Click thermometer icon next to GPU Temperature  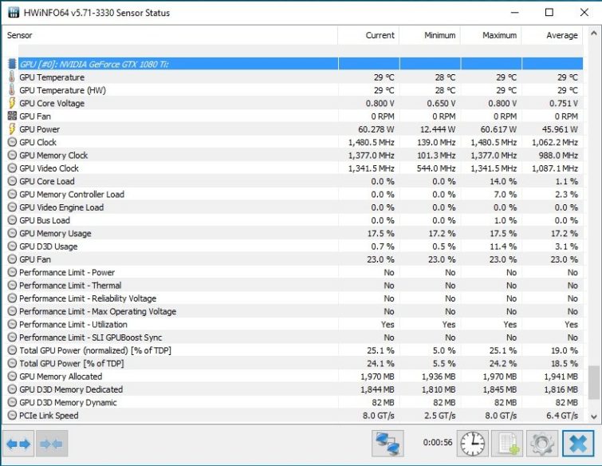[x=12, y=77]
